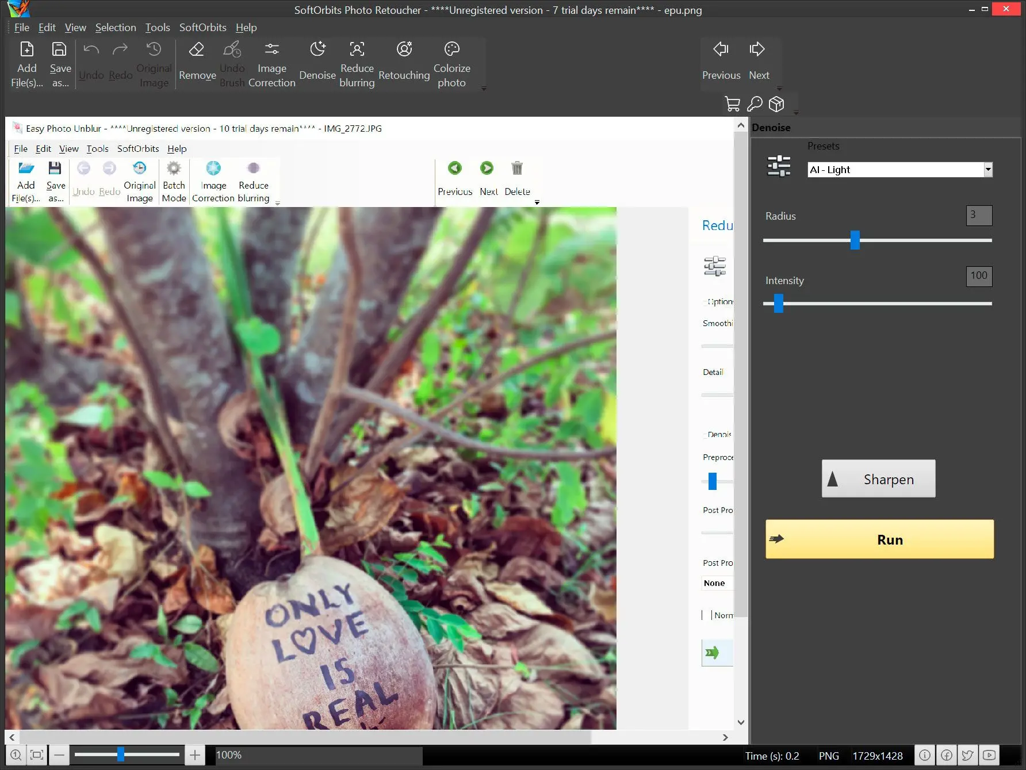
Task: Open Batch Mode in Easy Photo Unblur
Action: [174, 182]
